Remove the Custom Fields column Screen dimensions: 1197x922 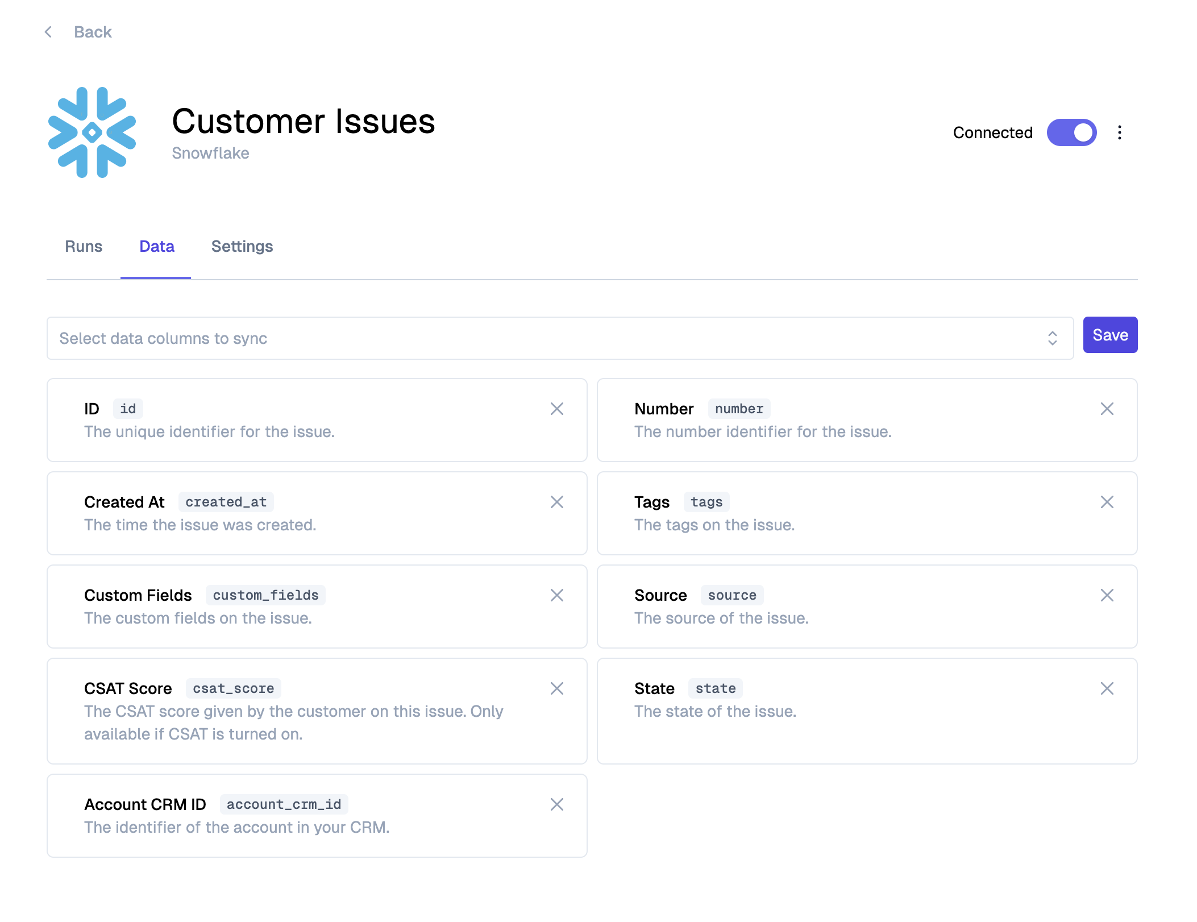(x=556, y=595)
